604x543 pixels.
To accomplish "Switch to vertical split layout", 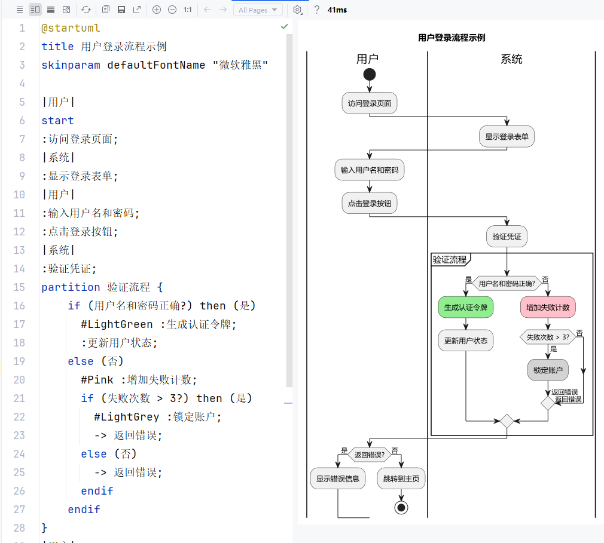I will click(51, 10).
